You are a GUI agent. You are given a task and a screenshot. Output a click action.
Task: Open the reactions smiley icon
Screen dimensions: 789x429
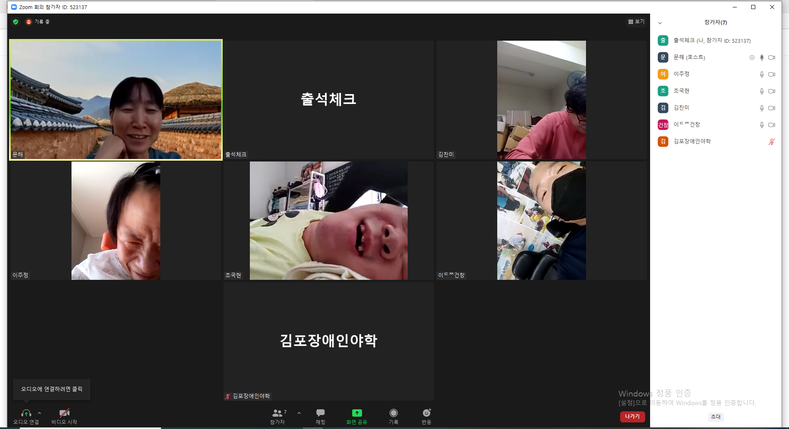427,413
